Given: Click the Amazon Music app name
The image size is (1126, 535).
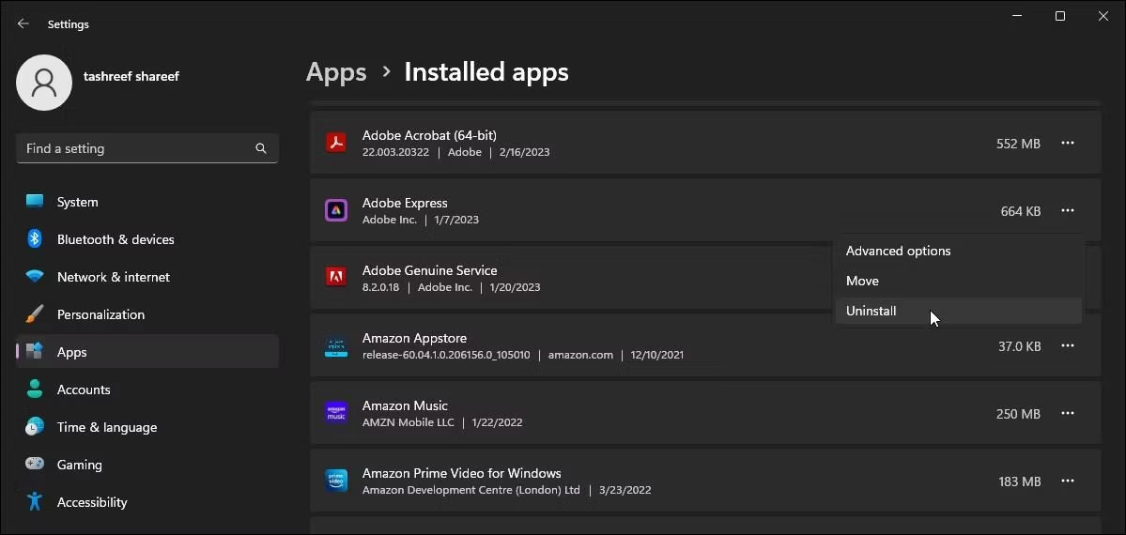Looking at the screenshot, I should (405, 405).
